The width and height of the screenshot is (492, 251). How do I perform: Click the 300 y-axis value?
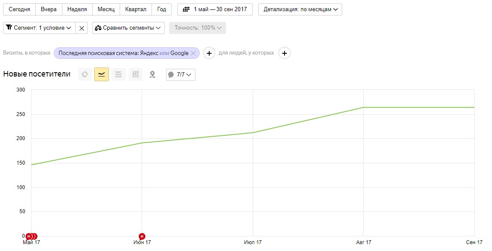(x=21, y=90)
